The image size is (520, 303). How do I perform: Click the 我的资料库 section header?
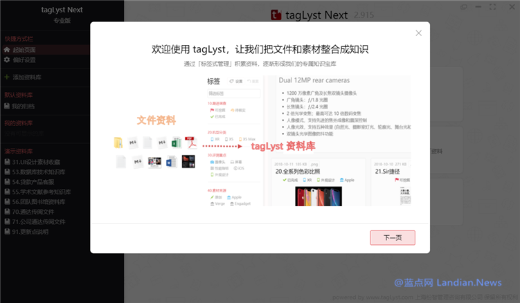(19, 123)
